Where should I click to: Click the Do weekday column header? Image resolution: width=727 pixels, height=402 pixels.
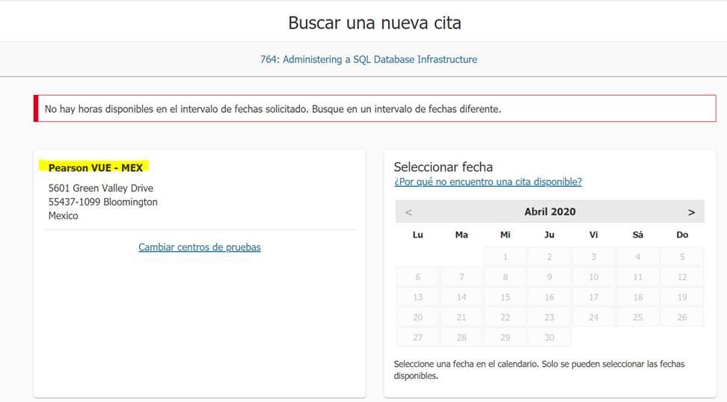682,235
